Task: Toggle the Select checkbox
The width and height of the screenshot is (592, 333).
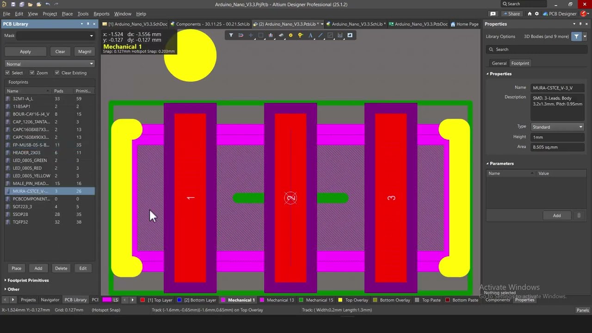Action: [7, 73]
